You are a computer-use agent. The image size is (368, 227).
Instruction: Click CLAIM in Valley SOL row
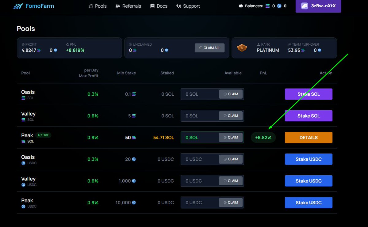click(231, 116)
